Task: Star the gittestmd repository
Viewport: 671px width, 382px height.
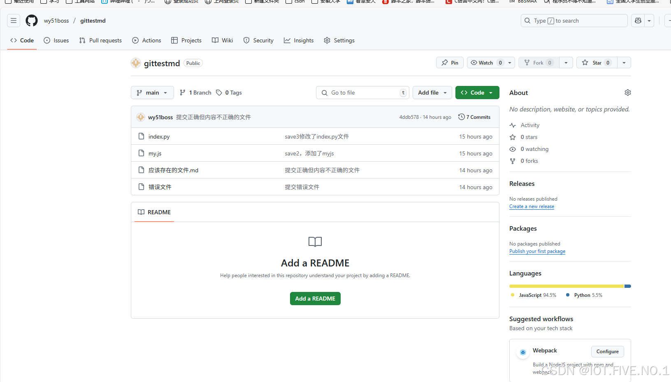Action: coord(597,63)
